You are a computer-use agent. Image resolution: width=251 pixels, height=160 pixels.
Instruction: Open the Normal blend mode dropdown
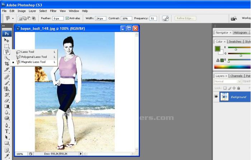227,81
